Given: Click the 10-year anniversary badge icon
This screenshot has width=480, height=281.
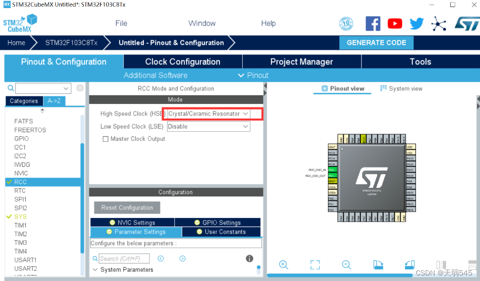Looking at the screenshot, I should point(346,24).
